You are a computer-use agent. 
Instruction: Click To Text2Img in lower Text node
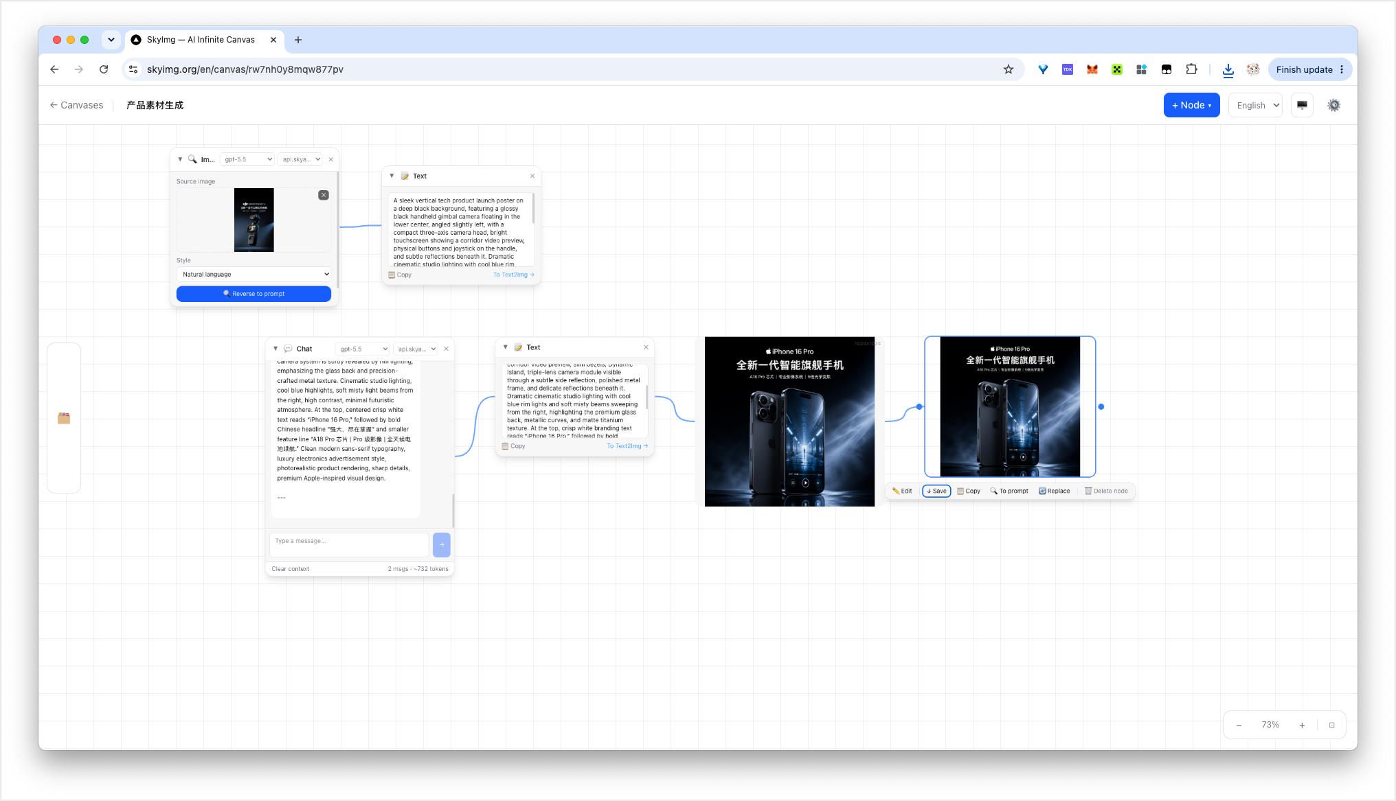click(627, 446)
